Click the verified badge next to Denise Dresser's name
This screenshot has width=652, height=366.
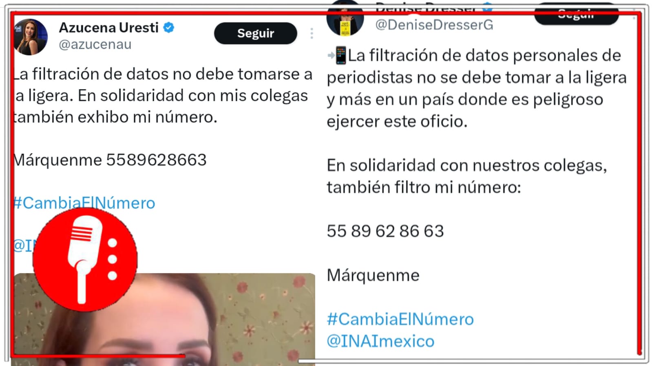point(487,7)
